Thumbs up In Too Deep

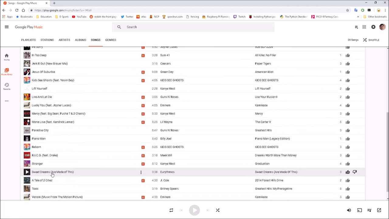pos(348,55)
